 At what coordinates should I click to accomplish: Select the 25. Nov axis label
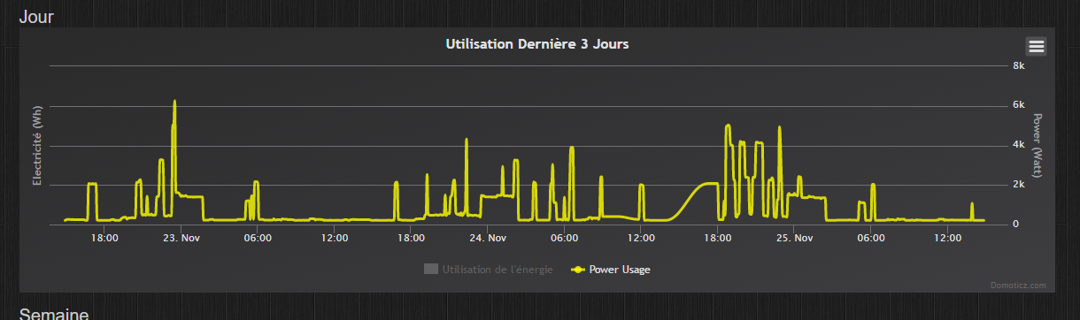click(x=794, y=238)
